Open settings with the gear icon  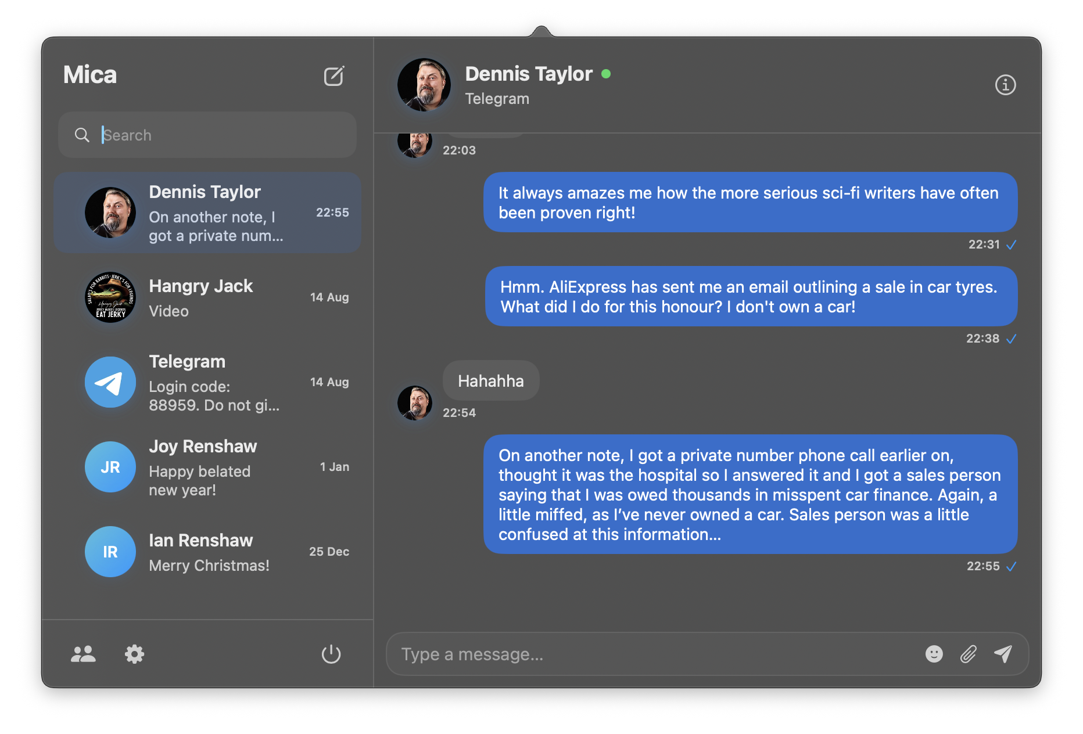pyautogui.click(x=134, y=654)
